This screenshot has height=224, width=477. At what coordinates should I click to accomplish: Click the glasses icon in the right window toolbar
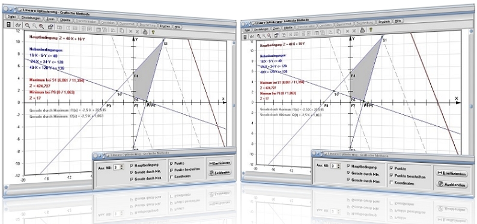point(252,37)
